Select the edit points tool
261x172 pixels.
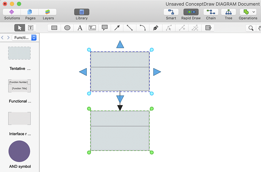point(169,28)
